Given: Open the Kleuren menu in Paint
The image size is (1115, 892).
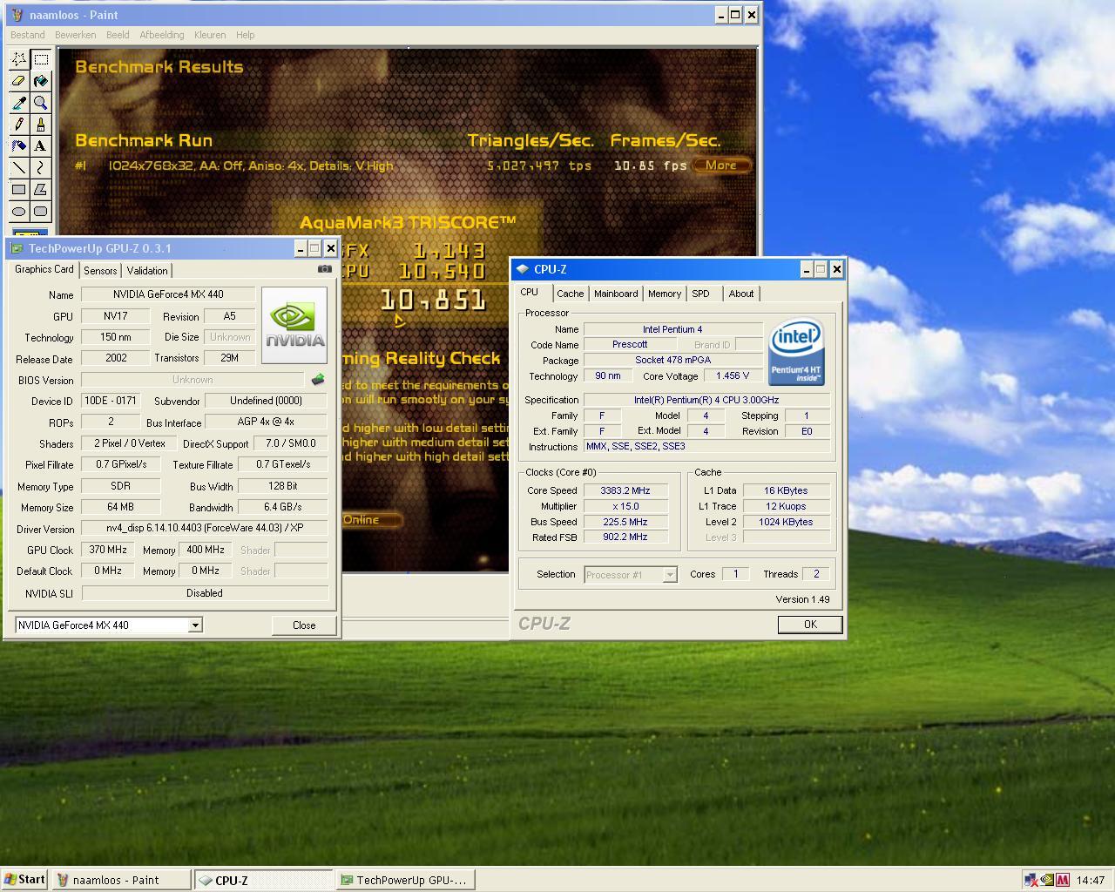Looking at the screenshot, I should tap(210, 35).
